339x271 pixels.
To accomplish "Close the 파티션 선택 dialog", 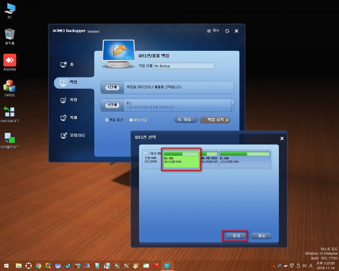I will click(x=282, y=138).
